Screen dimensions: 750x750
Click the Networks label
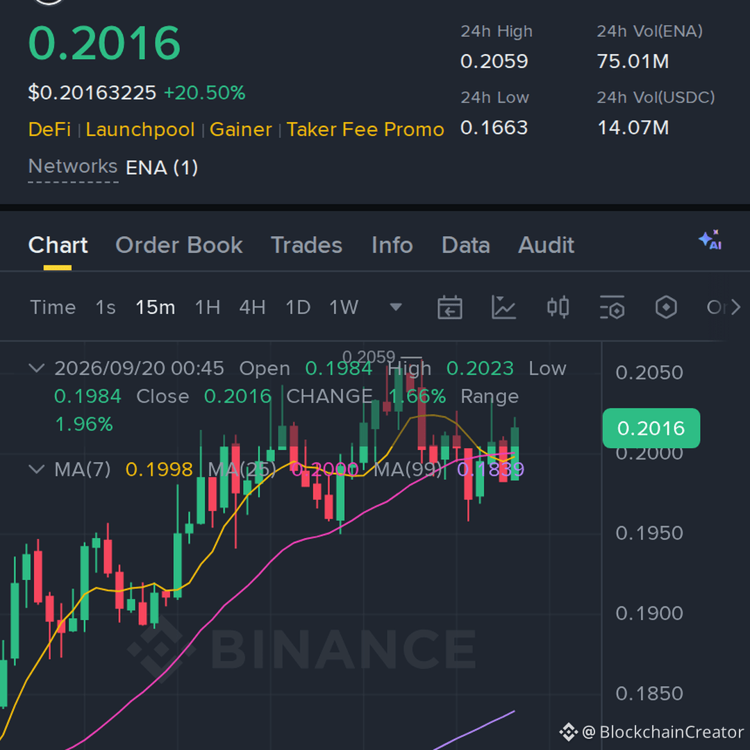pyautogui.click(x=73, y=167)
